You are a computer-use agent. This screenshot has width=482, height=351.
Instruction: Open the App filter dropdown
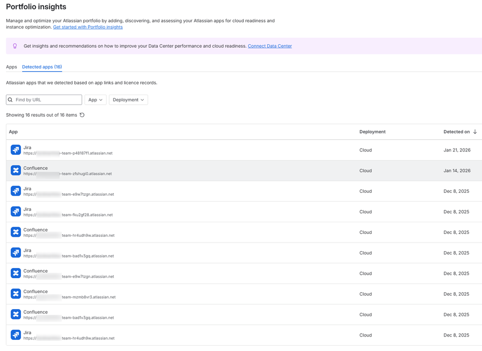pyautogui.click(x=95, y=100)
